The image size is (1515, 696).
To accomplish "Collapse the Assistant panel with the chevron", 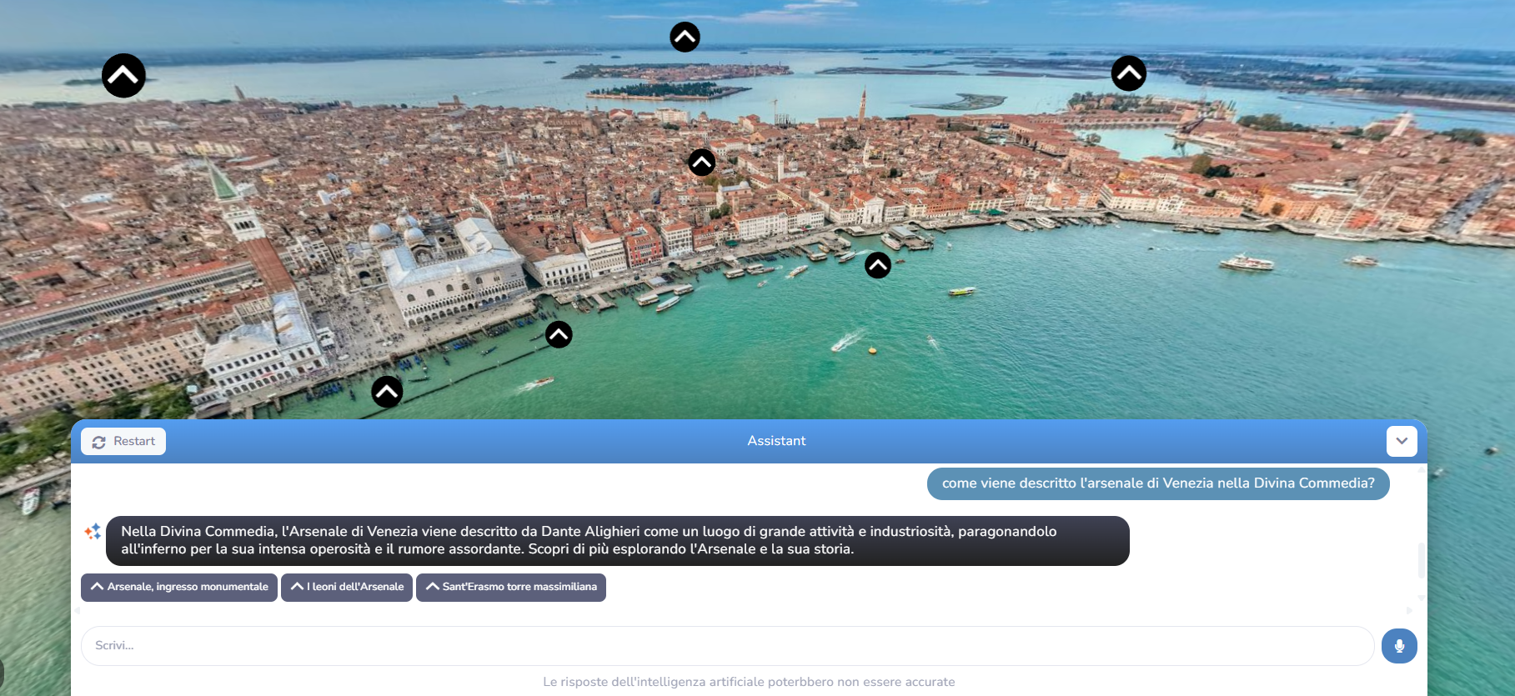I will click(1401, 441).
